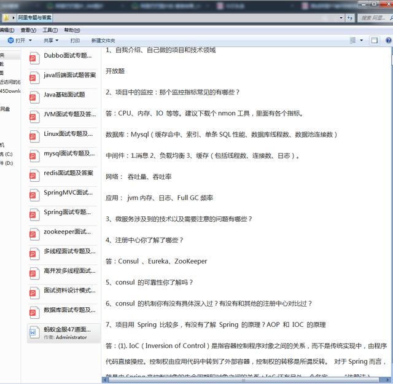Screen dimensions: 393x384
Task: Click the 打印 toolbar button
Action: click(x=75, y=41)
